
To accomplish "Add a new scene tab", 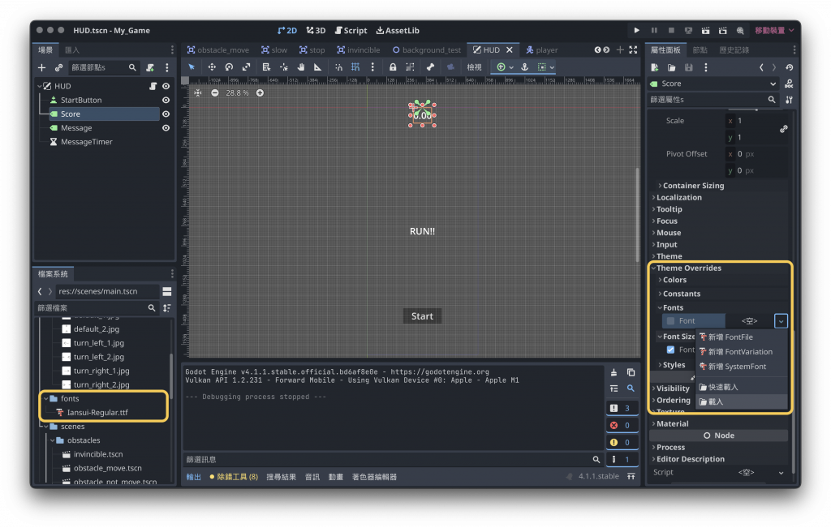I will (620, 49).
